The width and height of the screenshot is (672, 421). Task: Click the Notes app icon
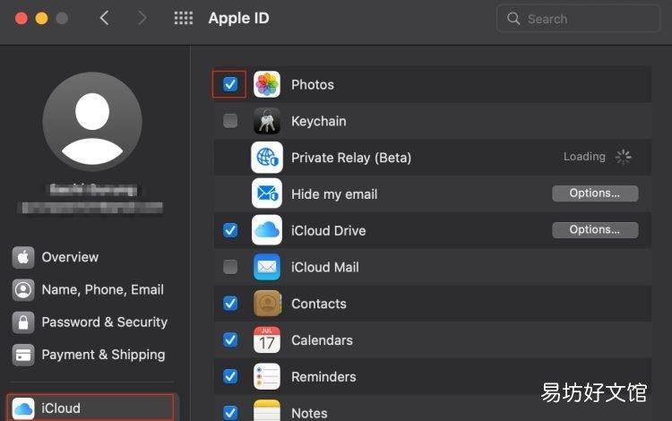267,410
